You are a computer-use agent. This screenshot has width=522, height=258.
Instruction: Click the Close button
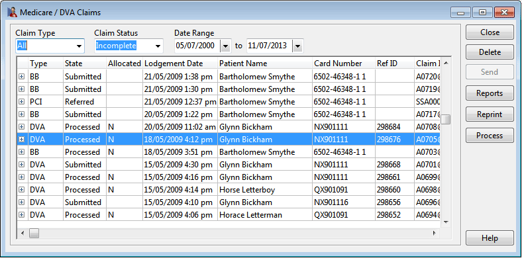pyautogui.click(x=490, y=32)
